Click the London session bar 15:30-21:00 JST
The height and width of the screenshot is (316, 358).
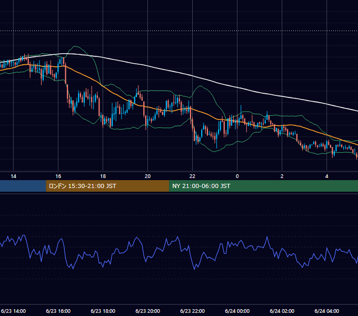[x=107, y=186]
